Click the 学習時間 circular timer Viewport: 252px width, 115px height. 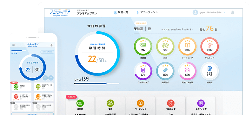97,53
